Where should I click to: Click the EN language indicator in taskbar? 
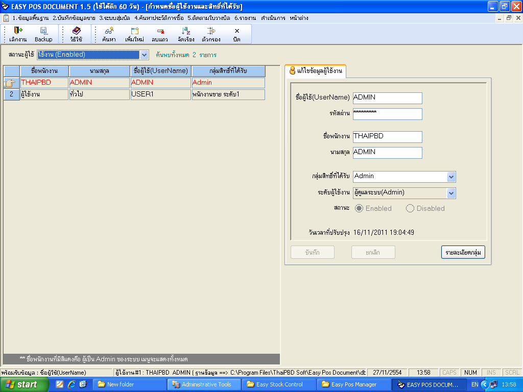point(474,384)
